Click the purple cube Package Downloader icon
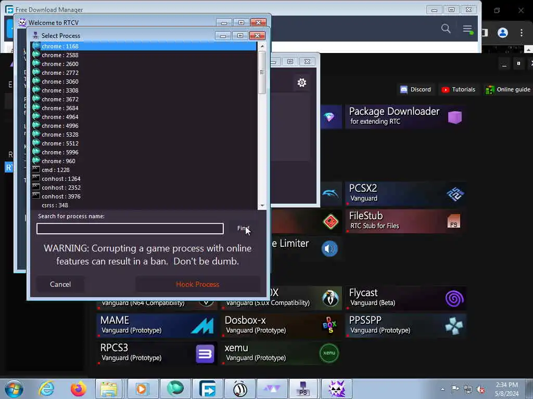The height and width of the screenshot is (399, 533). pyautogui.click(x=454, y=117)
